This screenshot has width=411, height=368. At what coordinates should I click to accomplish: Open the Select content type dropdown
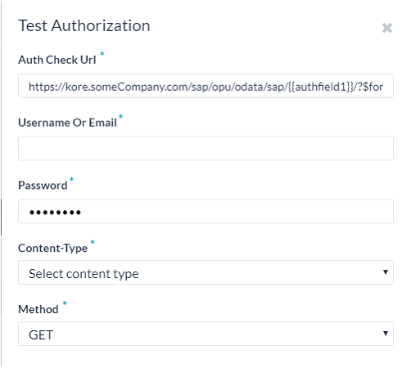tap(205, 272)
